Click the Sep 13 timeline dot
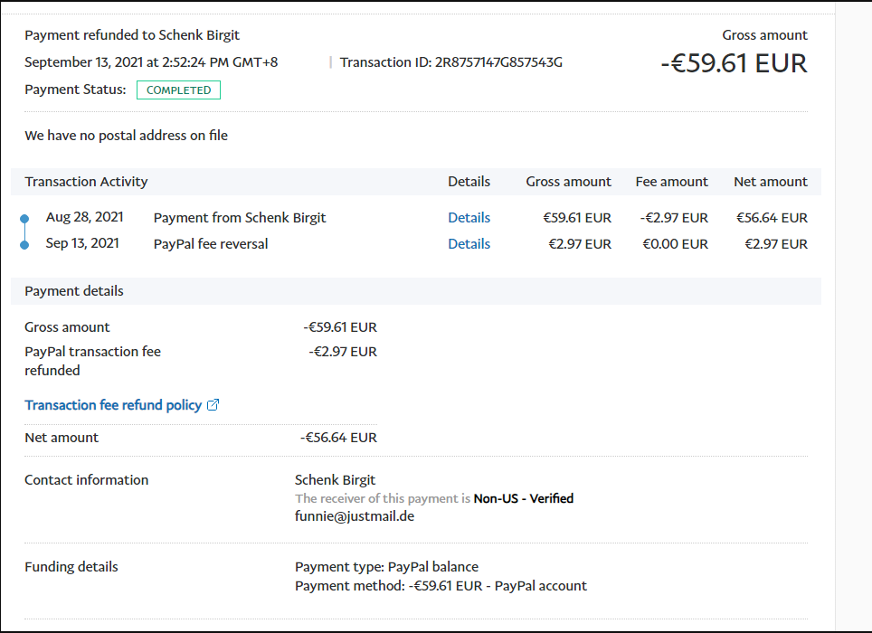The width and height of the screenshot is (872, 633). [24, 244]
